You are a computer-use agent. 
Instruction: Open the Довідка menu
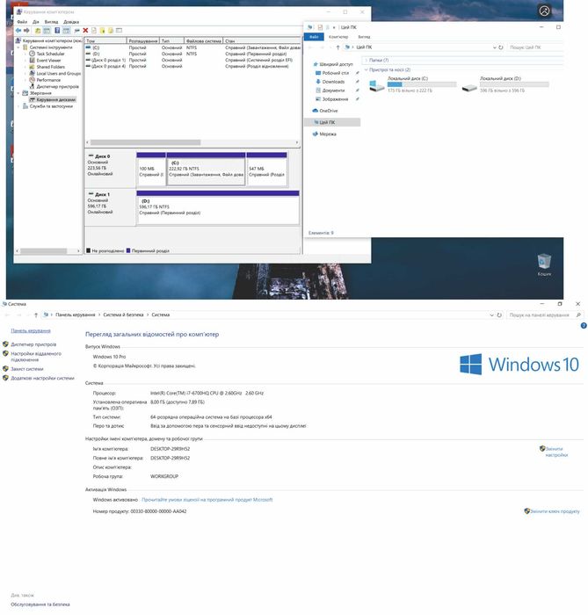pos(71,22)
